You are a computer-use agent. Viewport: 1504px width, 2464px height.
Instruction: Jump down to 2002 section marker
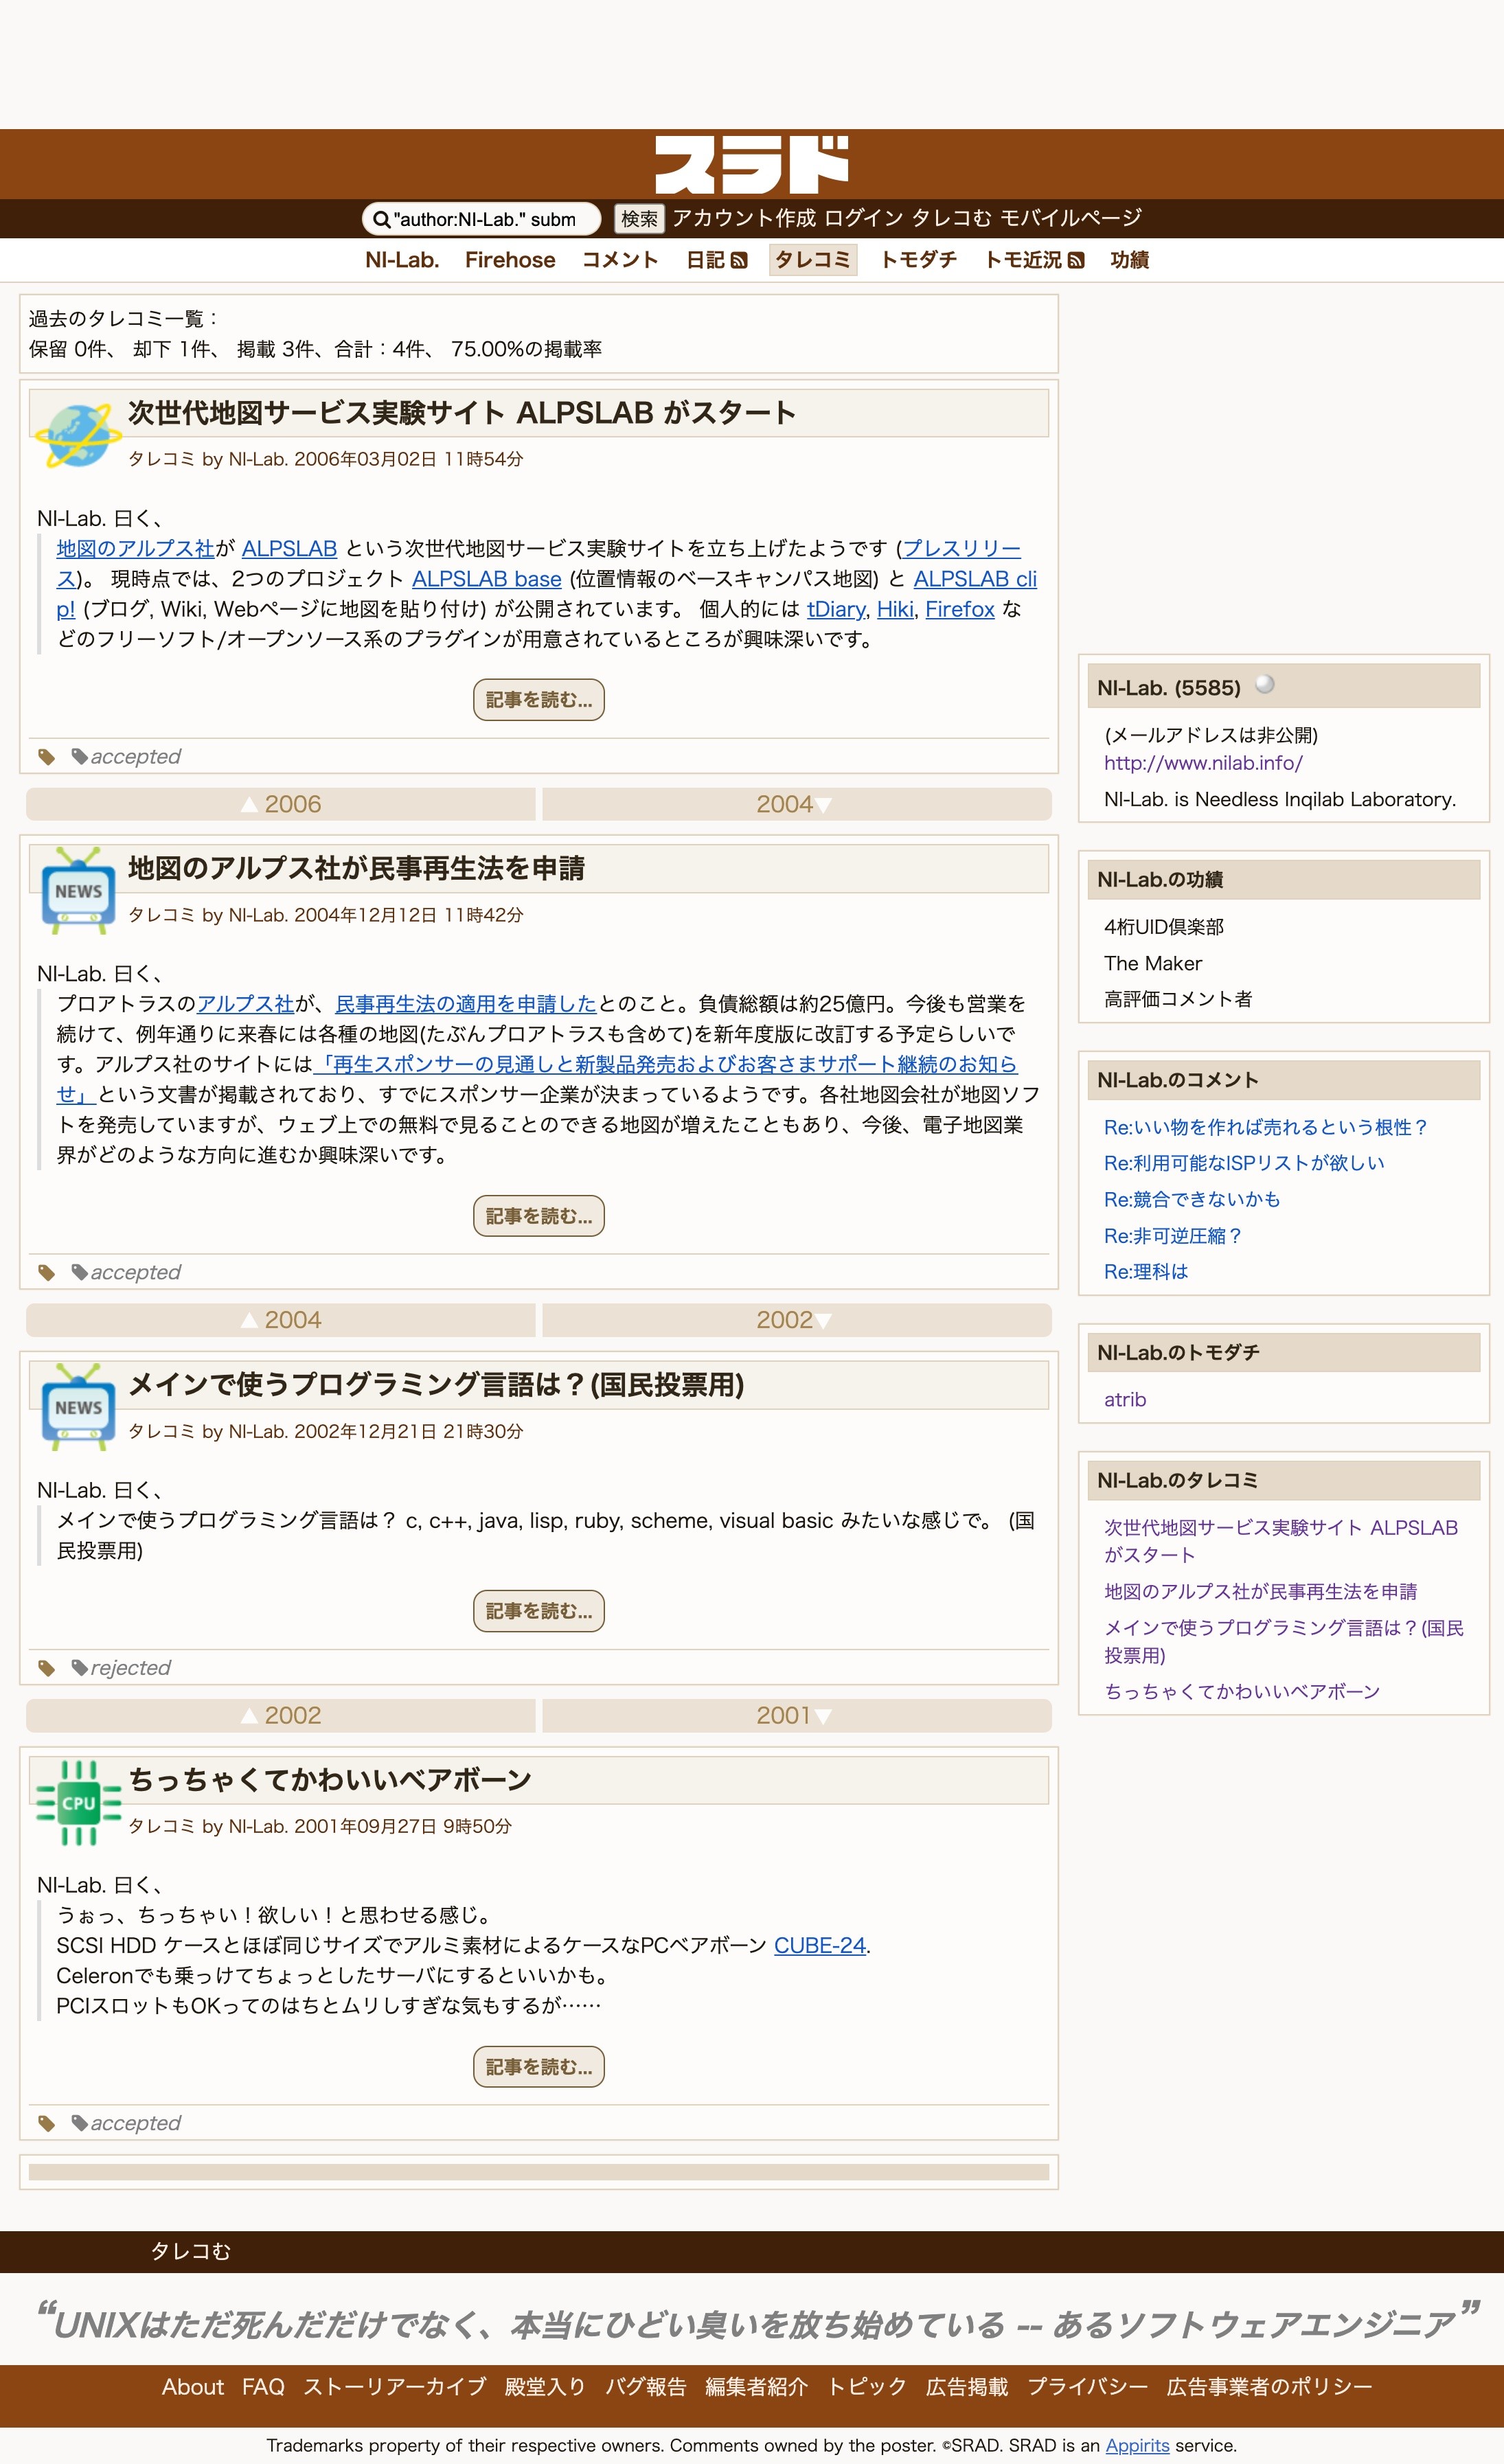[x=797, y=1320]
